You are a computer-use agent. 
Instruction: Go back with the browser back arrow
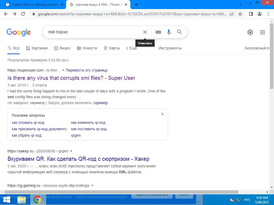(6, 14)
